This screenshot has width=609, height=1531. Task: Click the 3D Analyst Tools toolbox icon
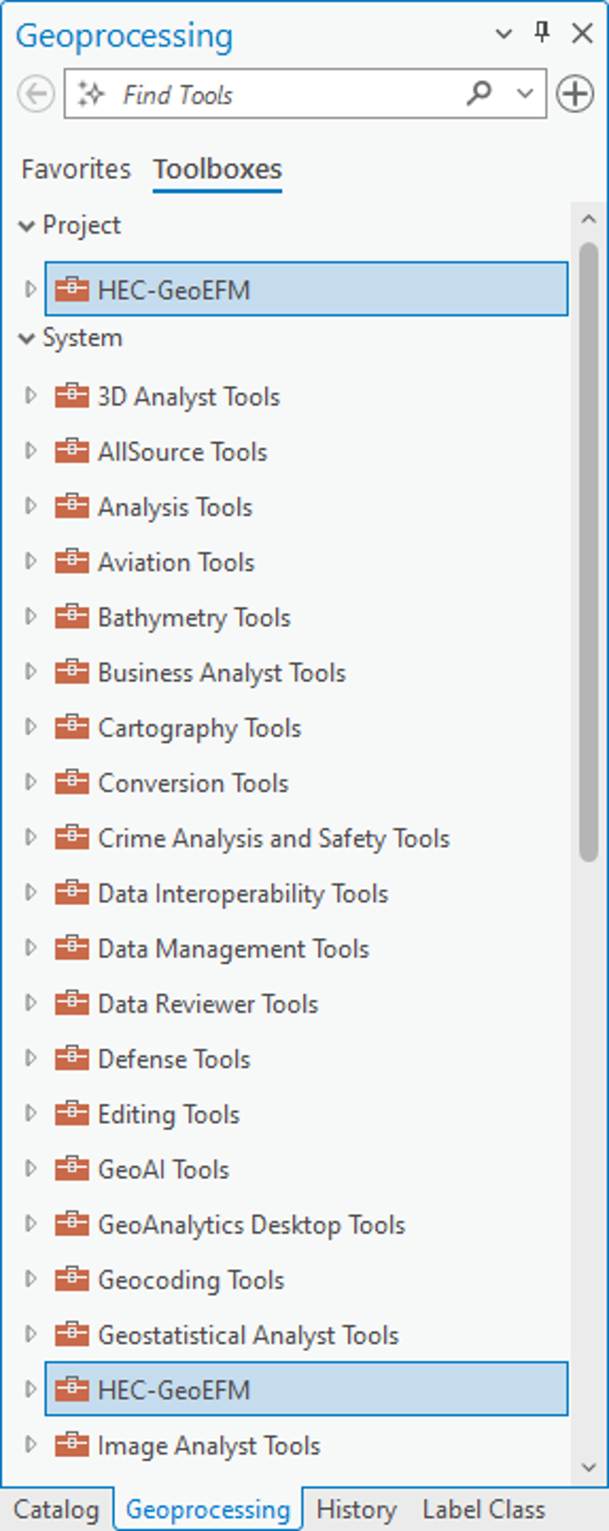pyautogui.click(x=71, y=396)
